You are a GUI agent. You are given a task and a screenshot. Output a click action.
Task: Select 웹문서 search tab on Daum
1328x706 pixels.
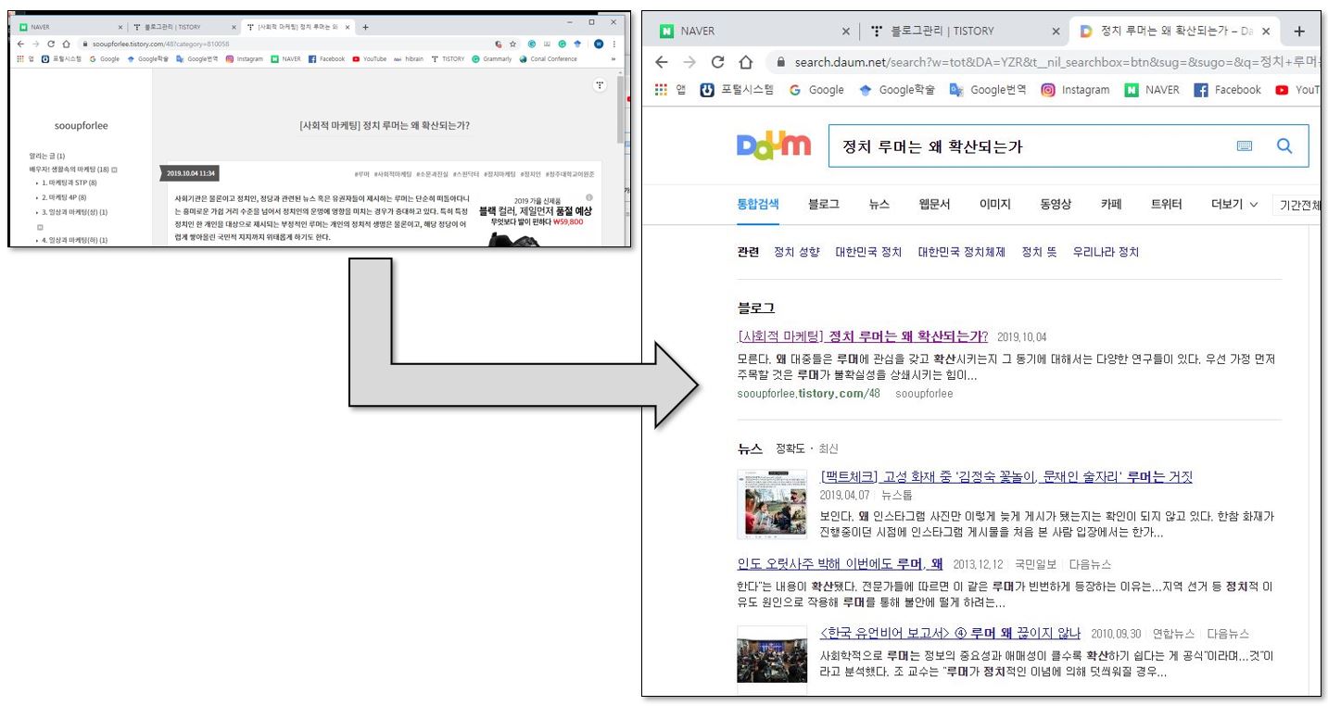click(934, 204)
